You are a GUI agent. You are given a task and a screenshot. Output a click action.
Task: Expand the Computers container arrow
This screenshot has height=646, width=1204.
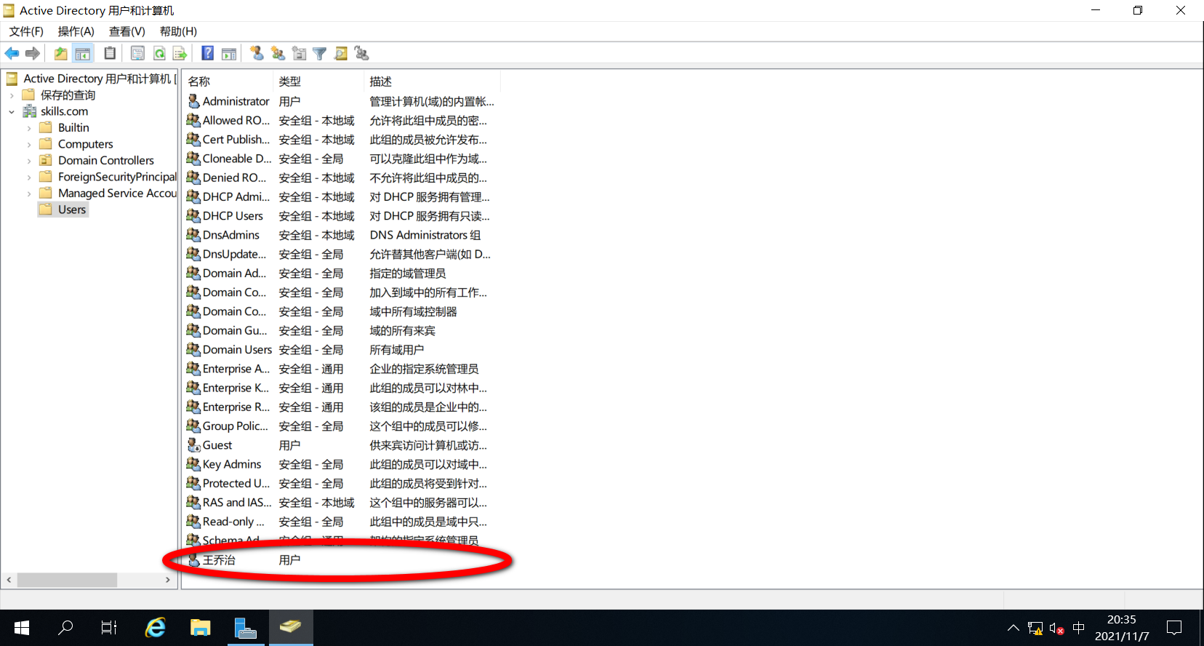click(29, 145)
